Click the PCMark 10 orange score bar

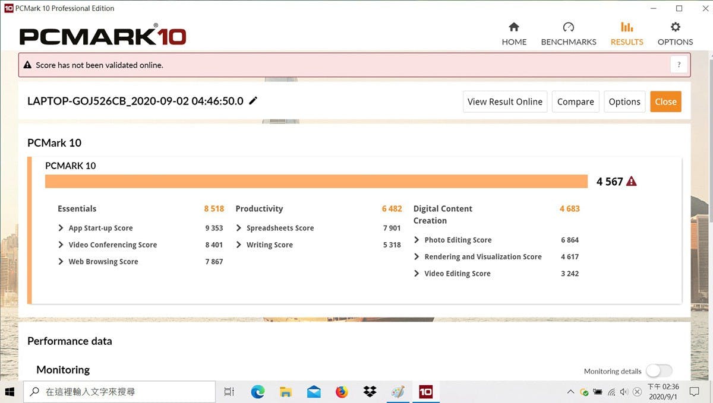click(x=316, y=182)
